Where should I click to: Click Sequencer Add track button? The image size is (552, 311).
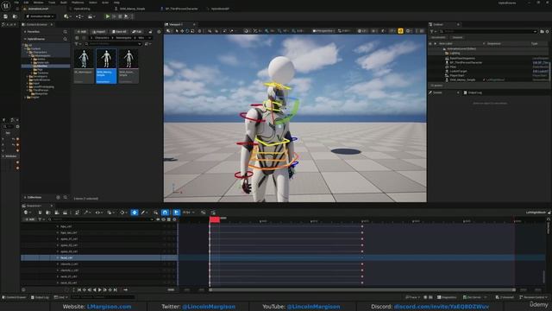(x=29, y=219)
